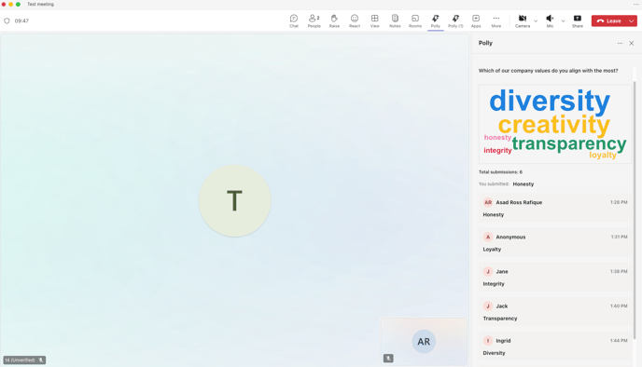642x367 pixels.
Task: Open meeting Notes
Action: pos(395,20)
